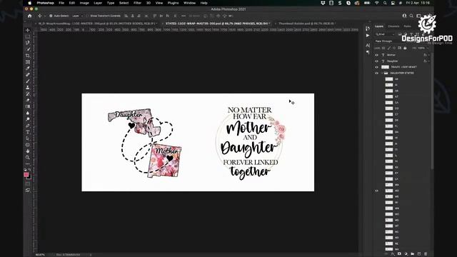Open the three-dots align options
This screenshot has width=457, height=257.
point(184,16)
